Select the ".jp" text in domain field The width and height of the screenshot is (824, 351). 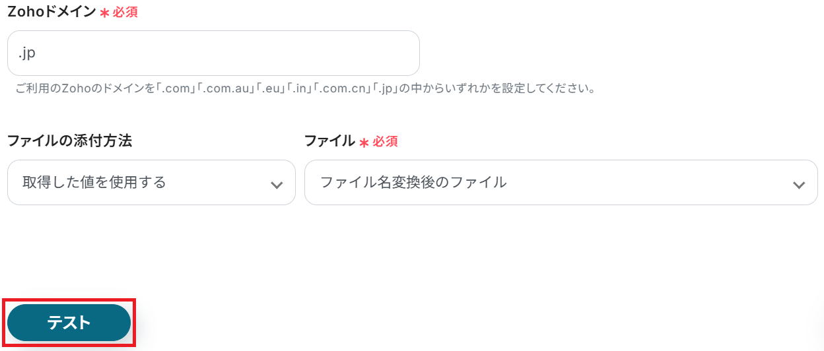click(26, 53)
